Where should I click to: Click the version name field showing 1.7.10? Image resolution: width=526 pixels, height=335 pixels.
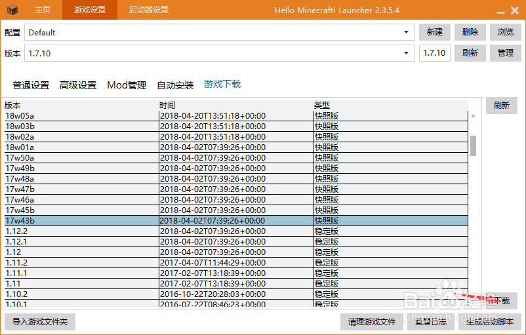[x=435, y=53]
